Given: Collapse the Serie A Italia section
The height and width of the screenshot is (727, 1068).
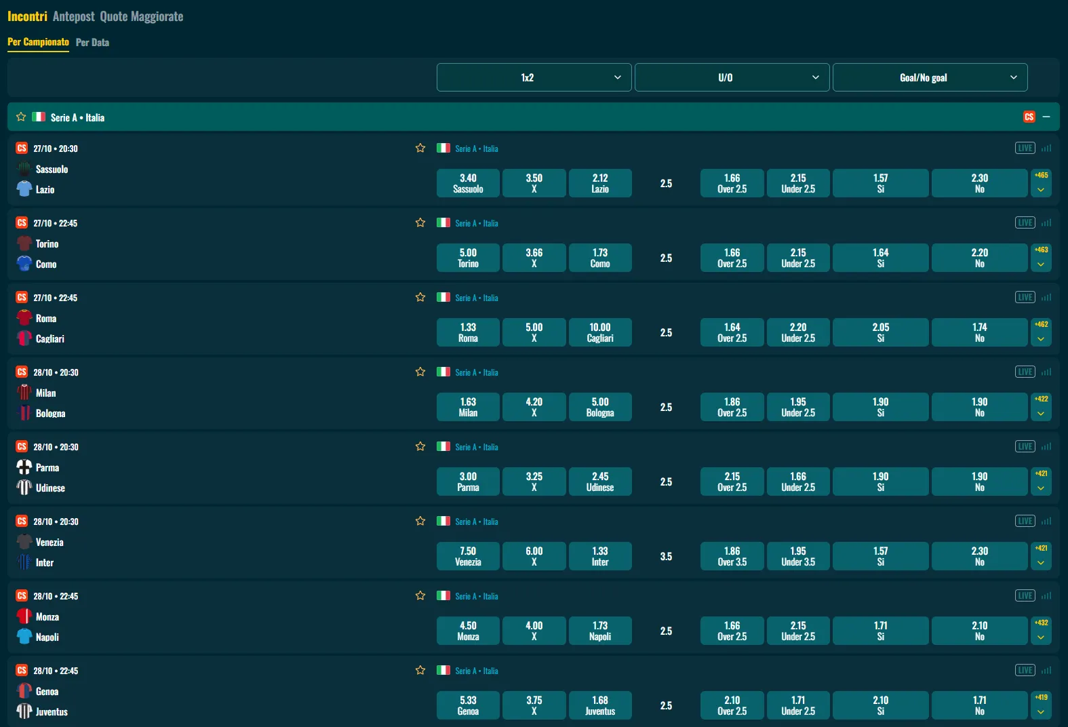Looking at the screenshot, I should tap(1046, 117).
